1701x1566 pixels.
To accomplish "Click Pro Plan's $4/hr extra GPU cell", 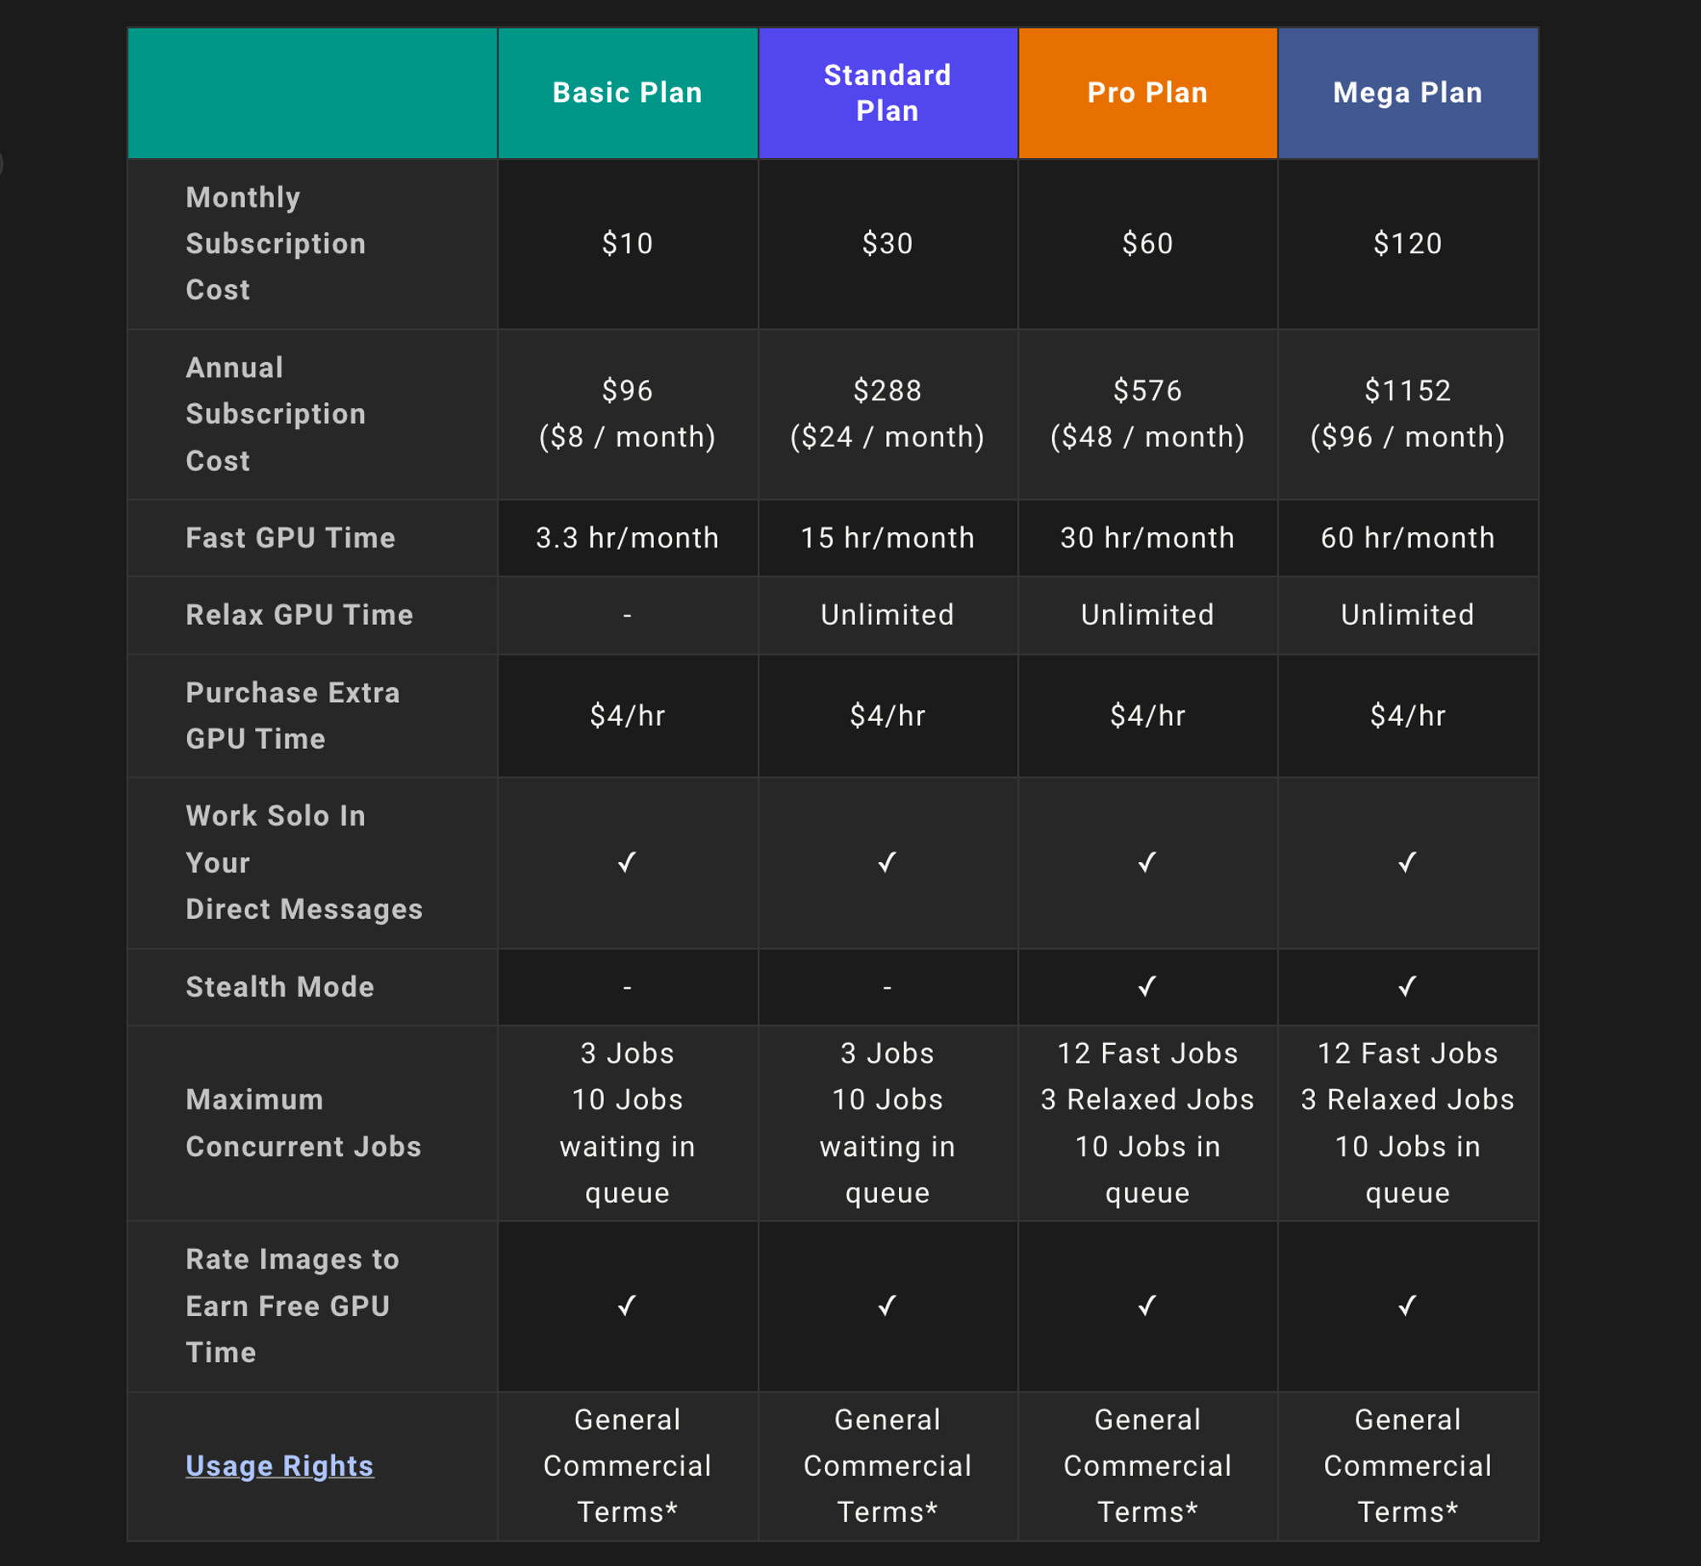I will pyautogui.click(x=1147, y=716).
